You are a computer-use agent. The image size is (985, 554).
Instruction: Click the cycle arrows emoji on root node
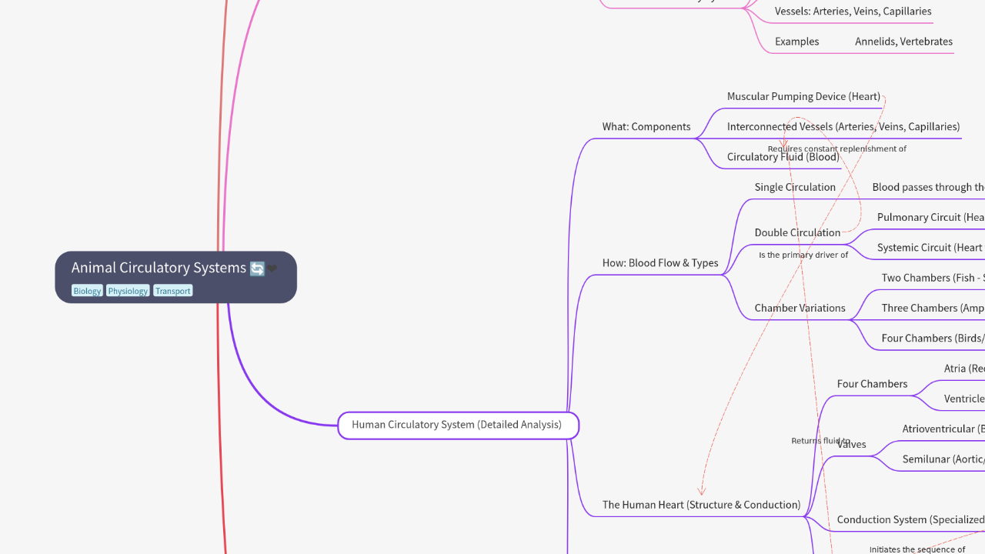tap(257, 269)
